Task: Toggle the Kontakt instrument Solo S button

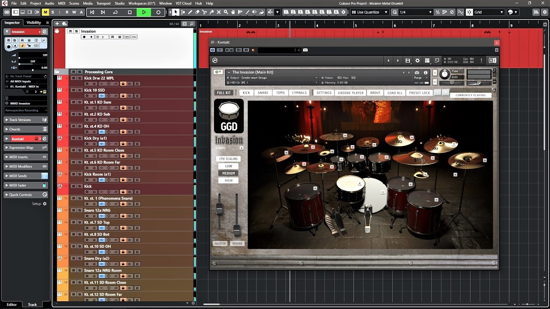Action: pos(435,73)
